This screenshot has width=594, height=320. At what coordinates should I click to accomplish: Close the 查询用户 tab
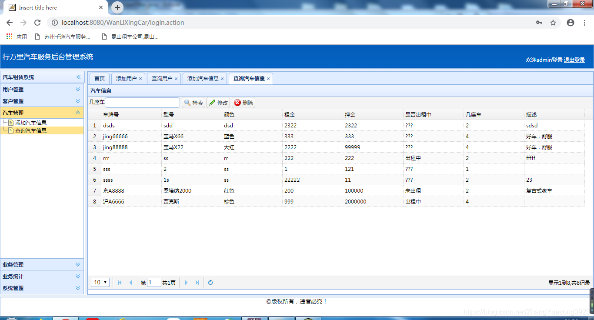coord(176,79)
